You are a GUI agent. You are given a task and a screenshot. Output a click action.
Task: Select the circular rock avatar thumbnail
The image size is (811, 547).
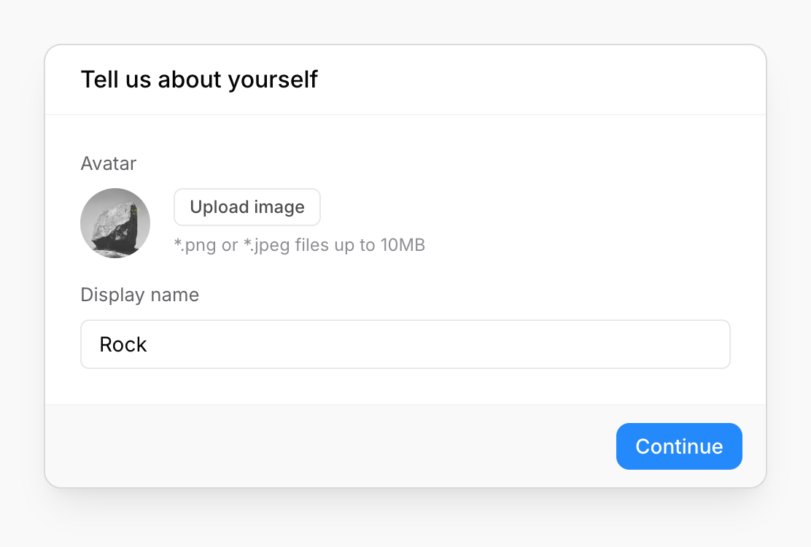tap(115, 223)
